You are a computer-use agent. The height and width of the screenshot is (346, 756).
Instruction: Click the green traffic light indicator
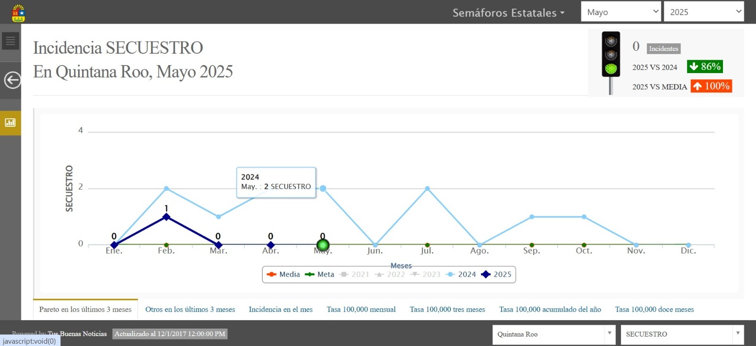[x=611, y=69]
